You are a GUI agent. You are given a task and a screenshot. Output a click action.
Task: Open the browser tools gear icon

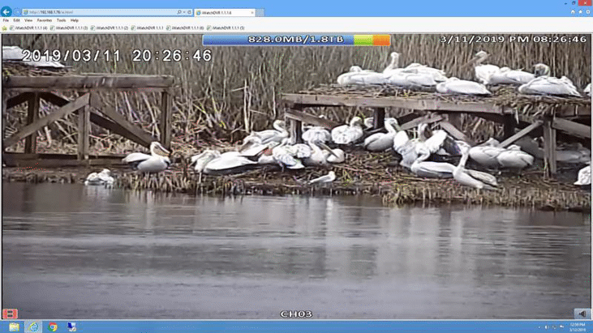pos(587,12)
